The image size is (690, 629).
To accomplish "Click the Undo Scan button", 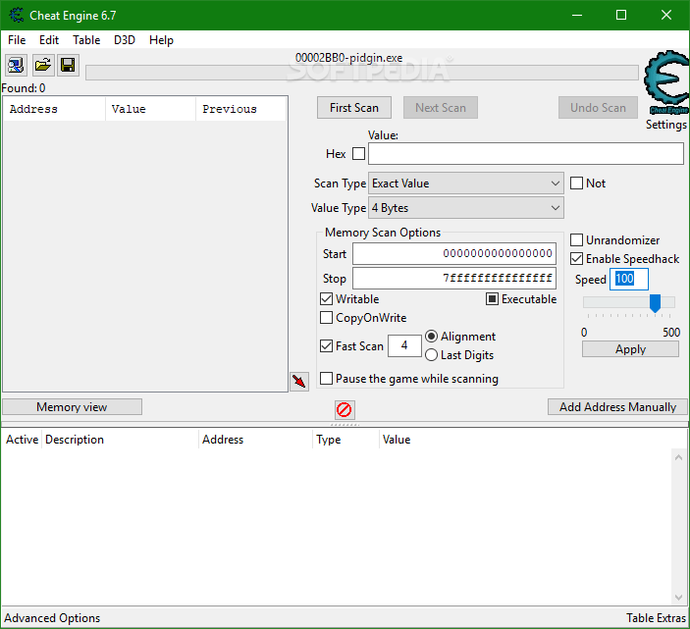I will click(598, 108).
